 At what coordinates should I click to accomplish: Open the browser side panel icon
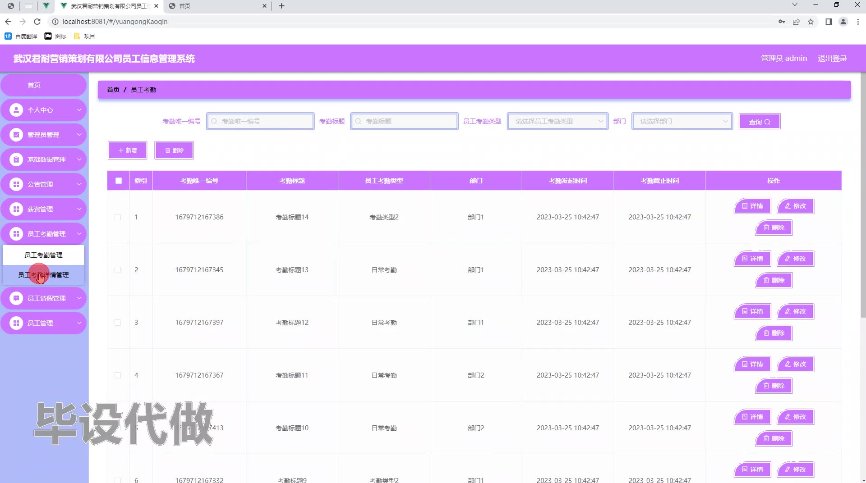[829, 22]
